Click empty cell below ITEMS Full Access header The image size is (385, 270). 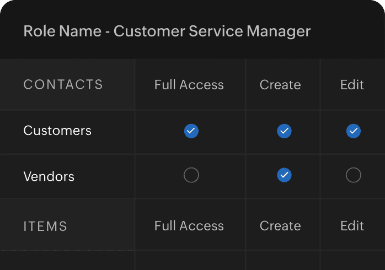[x=189, y=261]
